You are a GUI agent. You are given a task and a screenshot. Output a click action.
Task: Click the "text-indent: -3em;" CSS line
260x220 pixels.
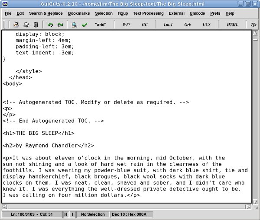pos(45,53)
